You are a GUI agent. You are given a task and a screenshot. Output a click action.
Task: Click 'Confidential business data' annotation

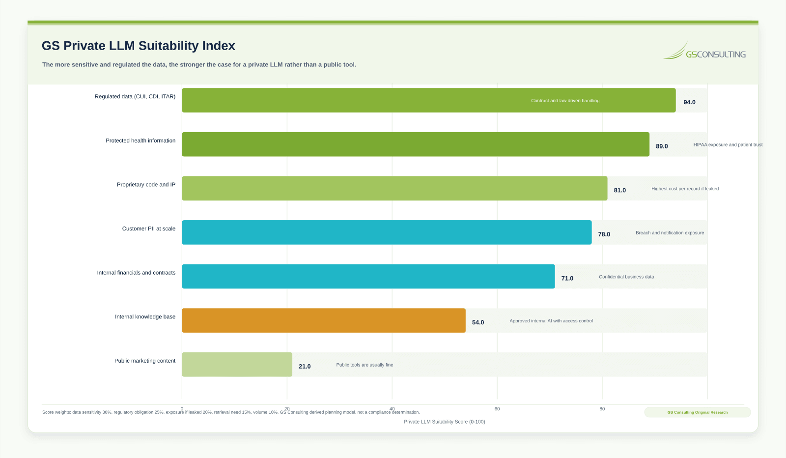pyautogui.click(x=626, y=277)
